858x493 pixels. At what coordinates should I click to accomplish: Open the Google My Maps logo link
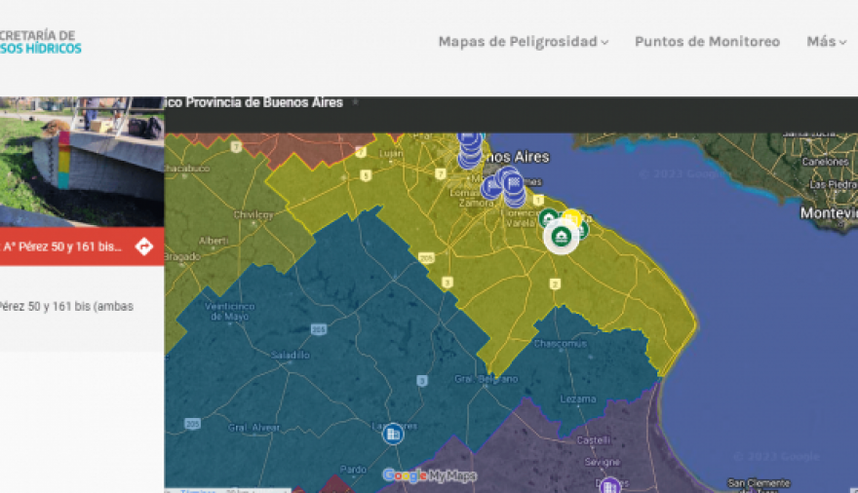[429, 475]
